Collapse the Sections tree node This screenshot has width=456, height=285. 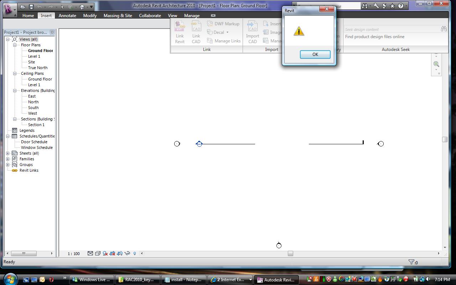pyautogui.click(x=15, y=119)
